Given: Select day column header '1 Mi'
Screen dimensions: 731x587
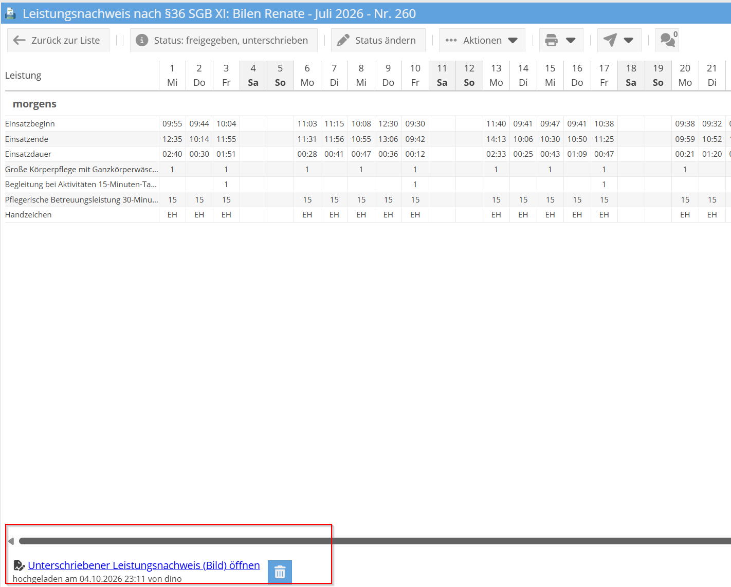Looking at the screenshot, I should coord(172,76).
